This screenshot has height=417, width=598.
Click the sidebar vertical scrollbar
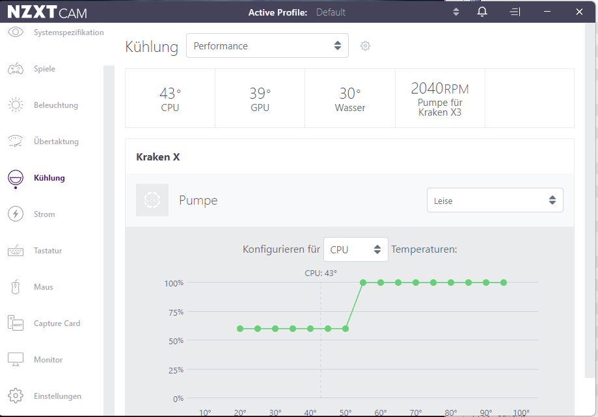pos(109,240)
